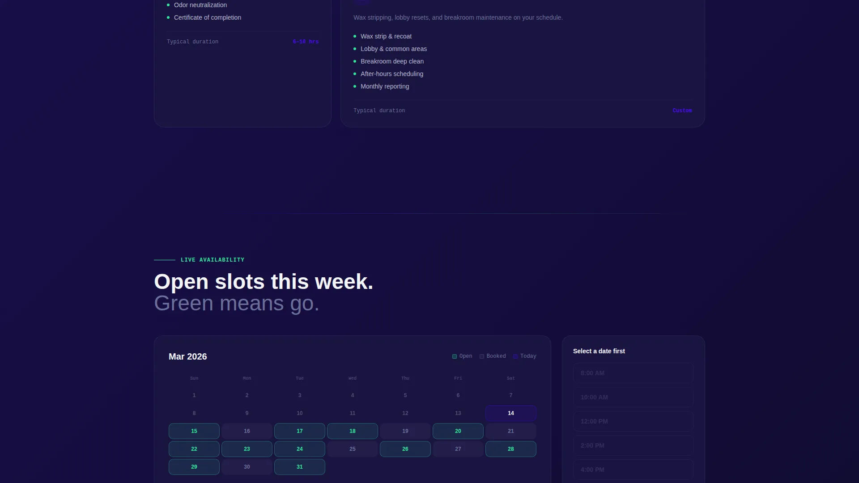Select open date March 29
The width and height of the screenshot is (859, 483).
click(194, 466)
